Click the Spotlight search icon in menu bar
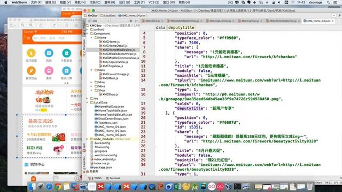This screenshot has width=342, height=192. tap(328, 2)
